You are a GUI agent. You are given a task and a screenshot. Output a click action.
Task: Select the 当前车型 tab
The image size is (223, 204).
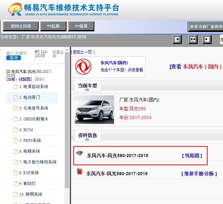[x=87, y=86]
